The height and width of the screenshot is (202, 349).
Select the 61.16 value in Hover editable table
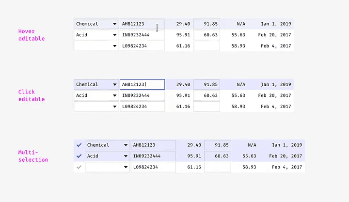coord(183,46)
